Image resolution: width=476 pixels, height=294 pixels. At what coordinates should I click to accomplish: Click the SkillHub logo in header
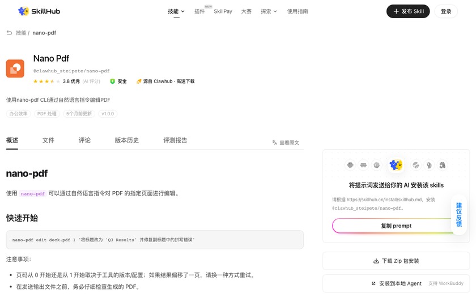[x=39, y=11]
